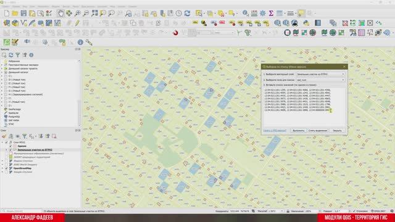The height and width of the screenshot is (222, 395).
Task: Select the Zoom Out magnifier tool
Action: pyautogui.click(x=86, y=14)
